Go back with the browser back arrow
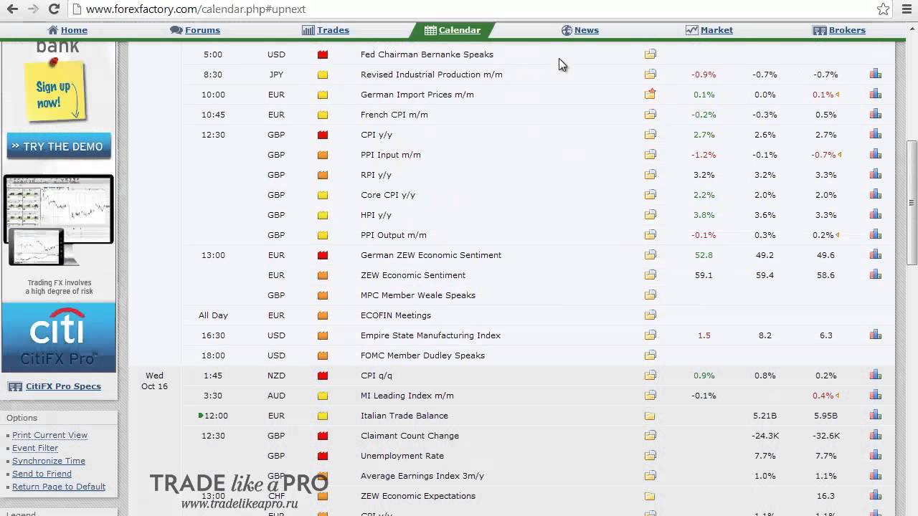The image size is (918, 516). click(x=11, y=9)
